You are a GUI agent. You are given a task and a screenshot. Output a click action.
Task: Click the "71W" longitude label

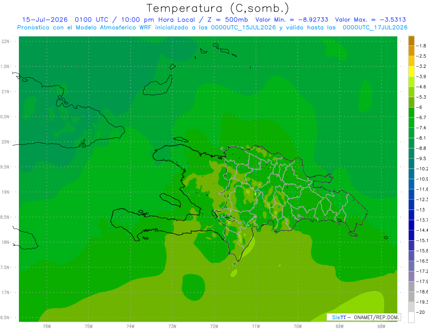pyautogui.click(x=256, y=326)
